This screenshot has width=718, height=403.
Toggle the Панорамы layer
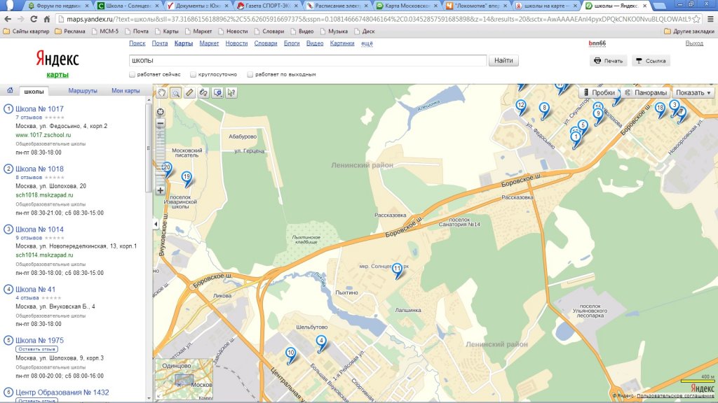[x=646, y=93]
